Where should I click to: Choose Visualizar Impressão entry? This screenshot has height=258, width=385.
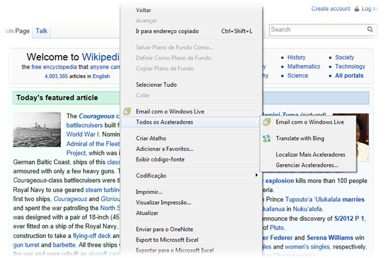point(163,202)
